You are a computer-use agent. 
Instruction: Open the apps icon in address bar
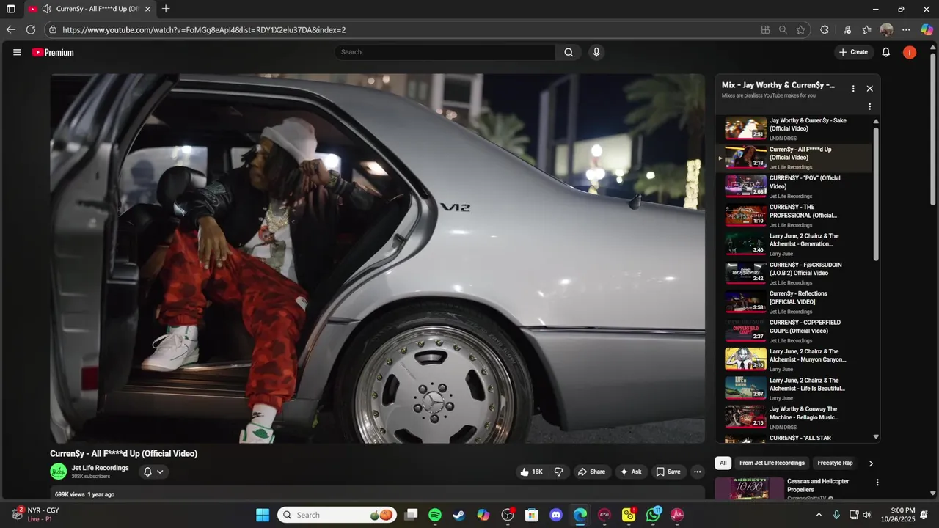(x=765, y=30)
